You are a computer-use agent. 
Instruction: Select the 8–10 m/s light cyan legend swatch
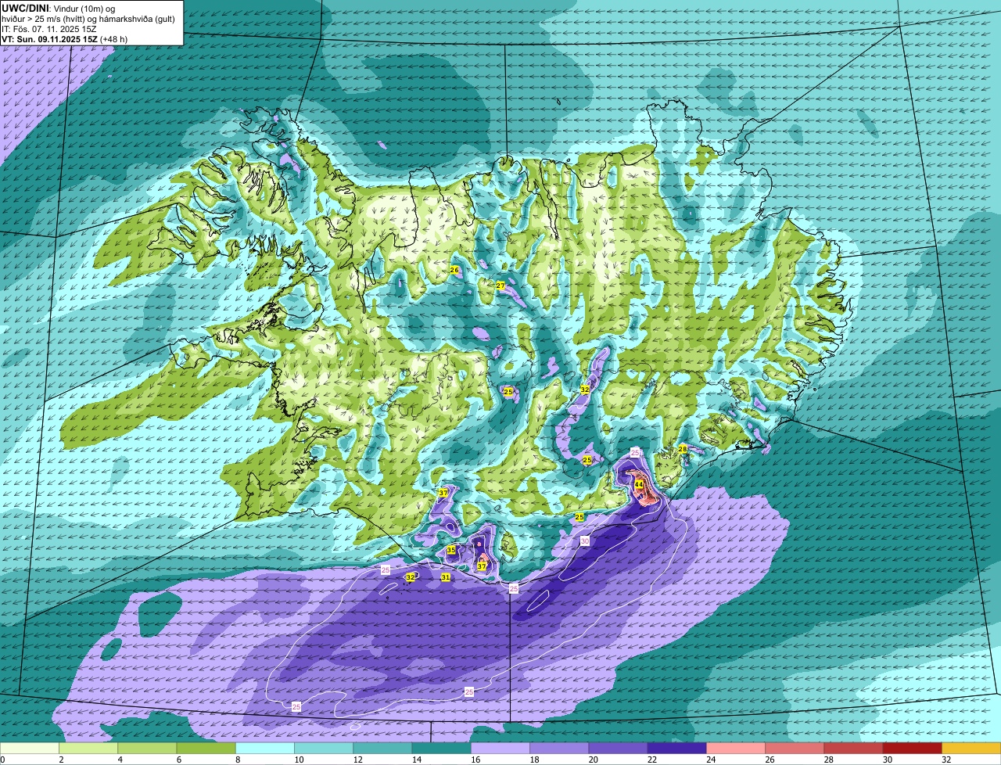coord(265,749)
